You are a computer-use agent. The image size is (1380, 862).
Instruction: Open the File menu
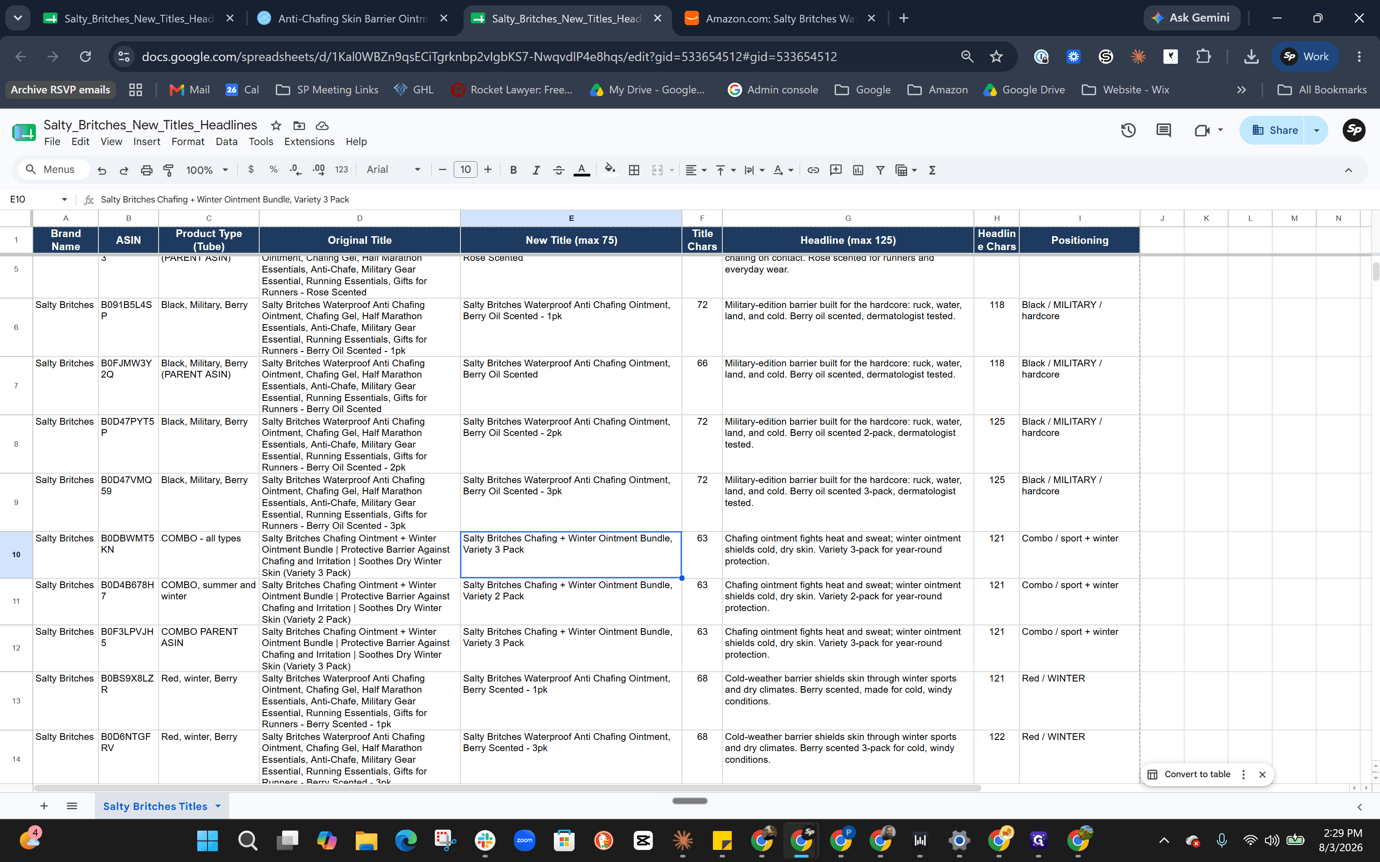pyautogui.click(x=52, y=141)
